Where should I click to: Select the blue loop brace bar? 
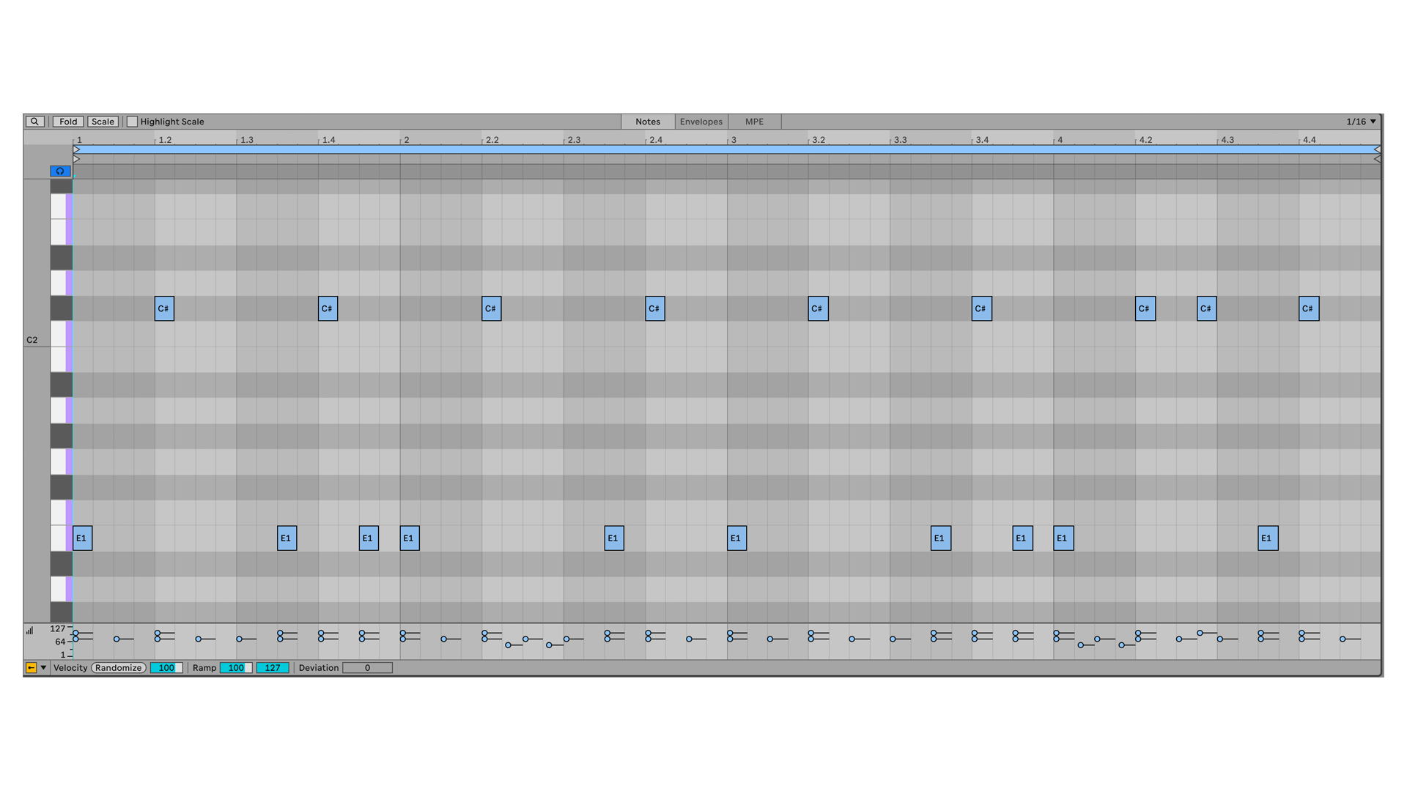727,149
